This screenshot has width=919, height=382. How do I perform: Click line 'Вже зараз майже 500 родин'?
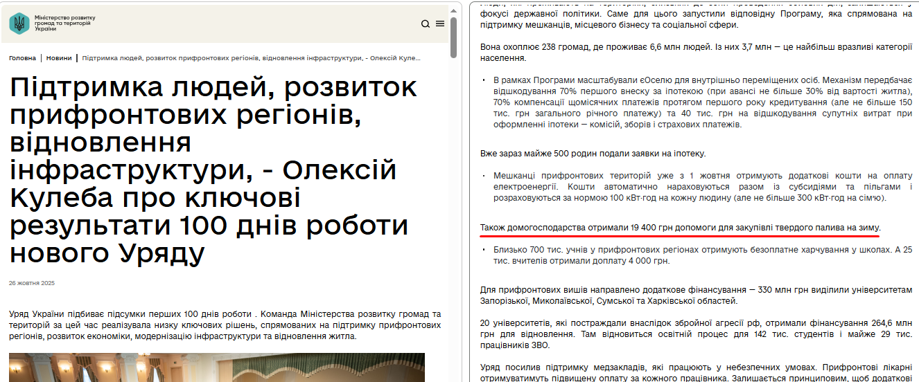pos(593,154)
